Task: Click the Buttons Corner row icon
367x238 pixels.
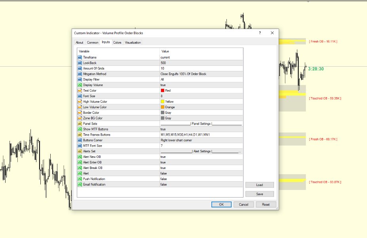Action: click(80, 140)
